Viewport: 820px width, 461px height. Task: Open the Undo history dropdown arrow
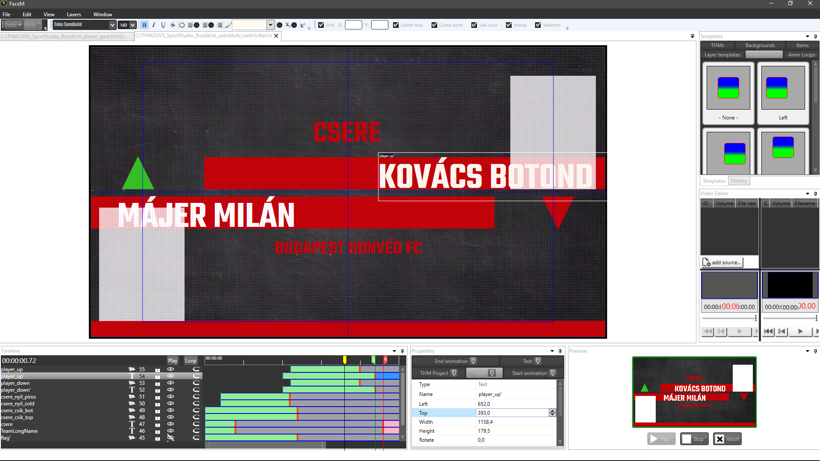click(20, 25)
